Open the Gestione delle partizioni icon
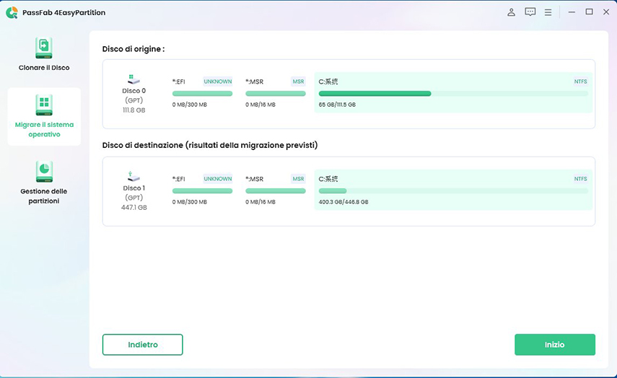 (x=44, y=171)
